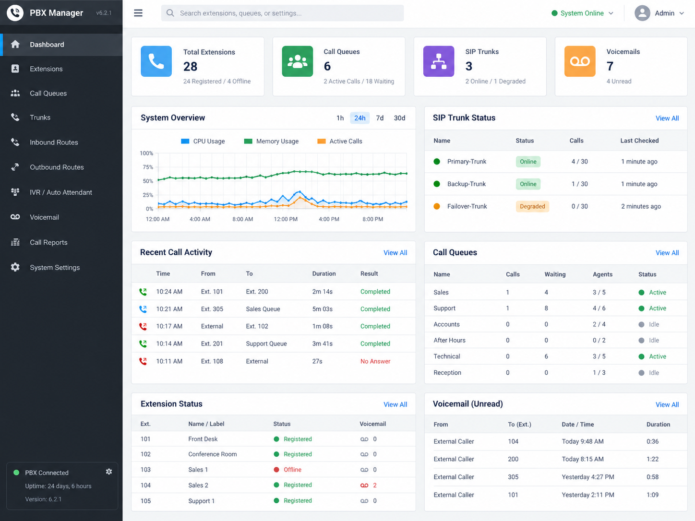Expand the System Online dropdown

[582, 13]
